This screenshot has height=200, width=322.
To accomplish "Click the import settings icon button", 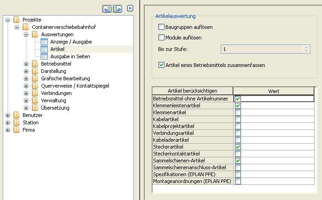I will (107, 9).
